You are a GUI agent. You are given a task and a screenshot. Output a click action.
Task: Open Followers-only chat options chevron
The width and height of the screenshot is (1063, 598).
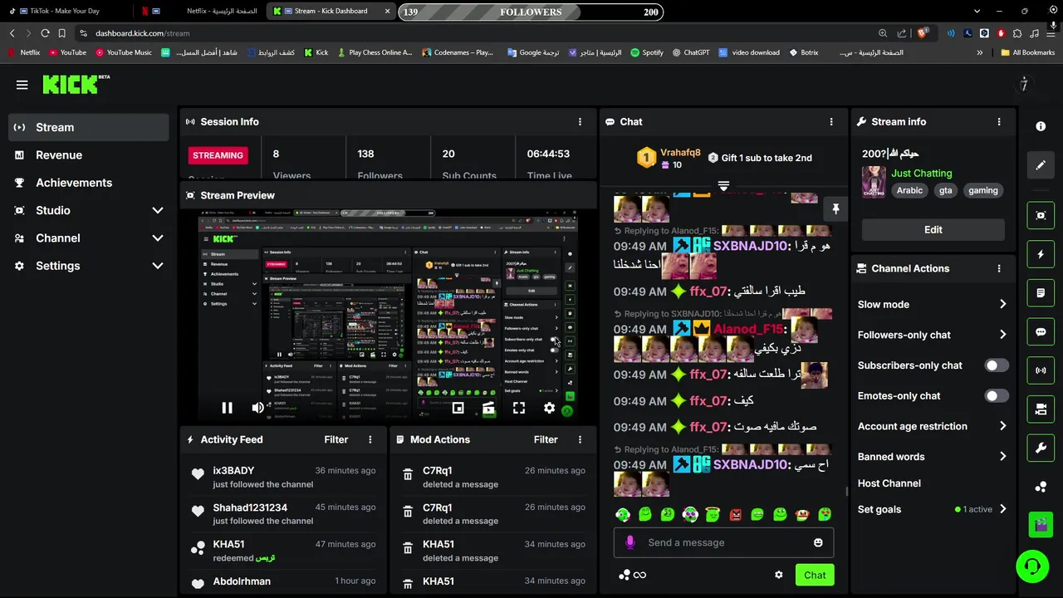tap(1002, 335)
